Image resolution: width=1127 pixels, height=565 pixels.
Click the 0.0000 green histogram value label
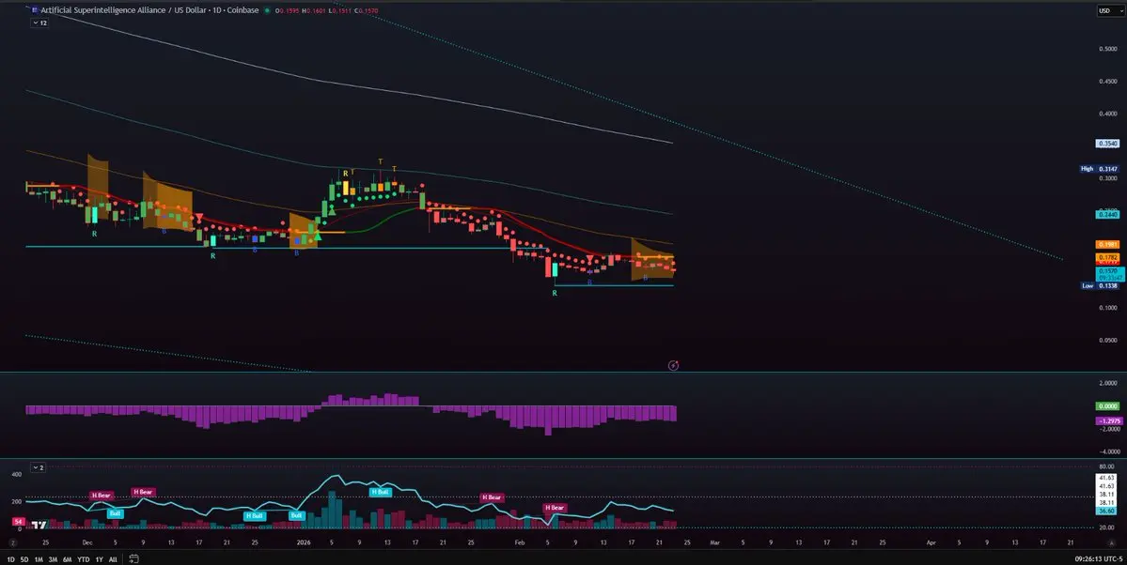[x=1107, y=405]
